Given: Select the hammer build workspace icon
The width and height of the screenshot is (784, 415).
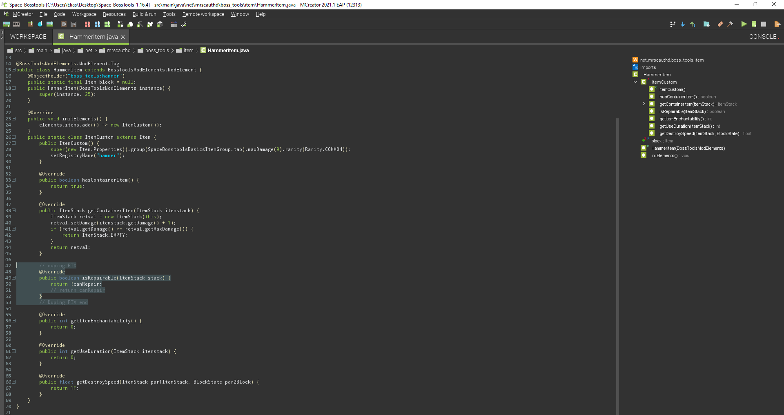Looking at the screenshot, I should 731,24.
